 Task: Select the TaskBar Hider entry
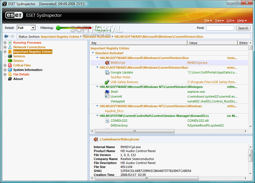click(x=121, y=77)
